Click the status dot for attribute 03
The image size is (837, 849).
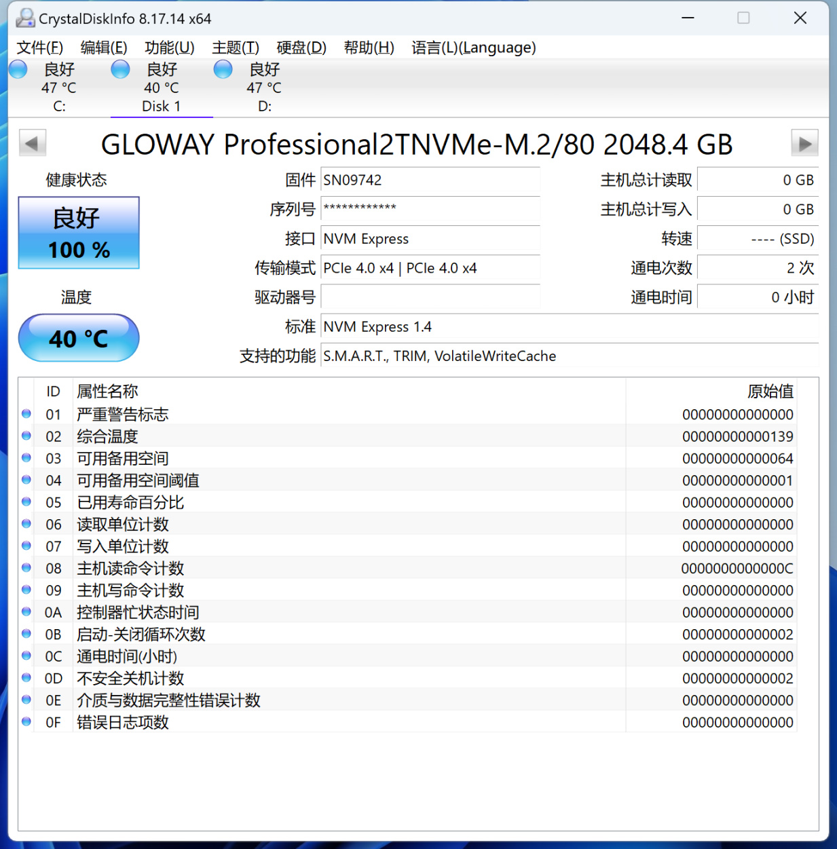(26, 457)
